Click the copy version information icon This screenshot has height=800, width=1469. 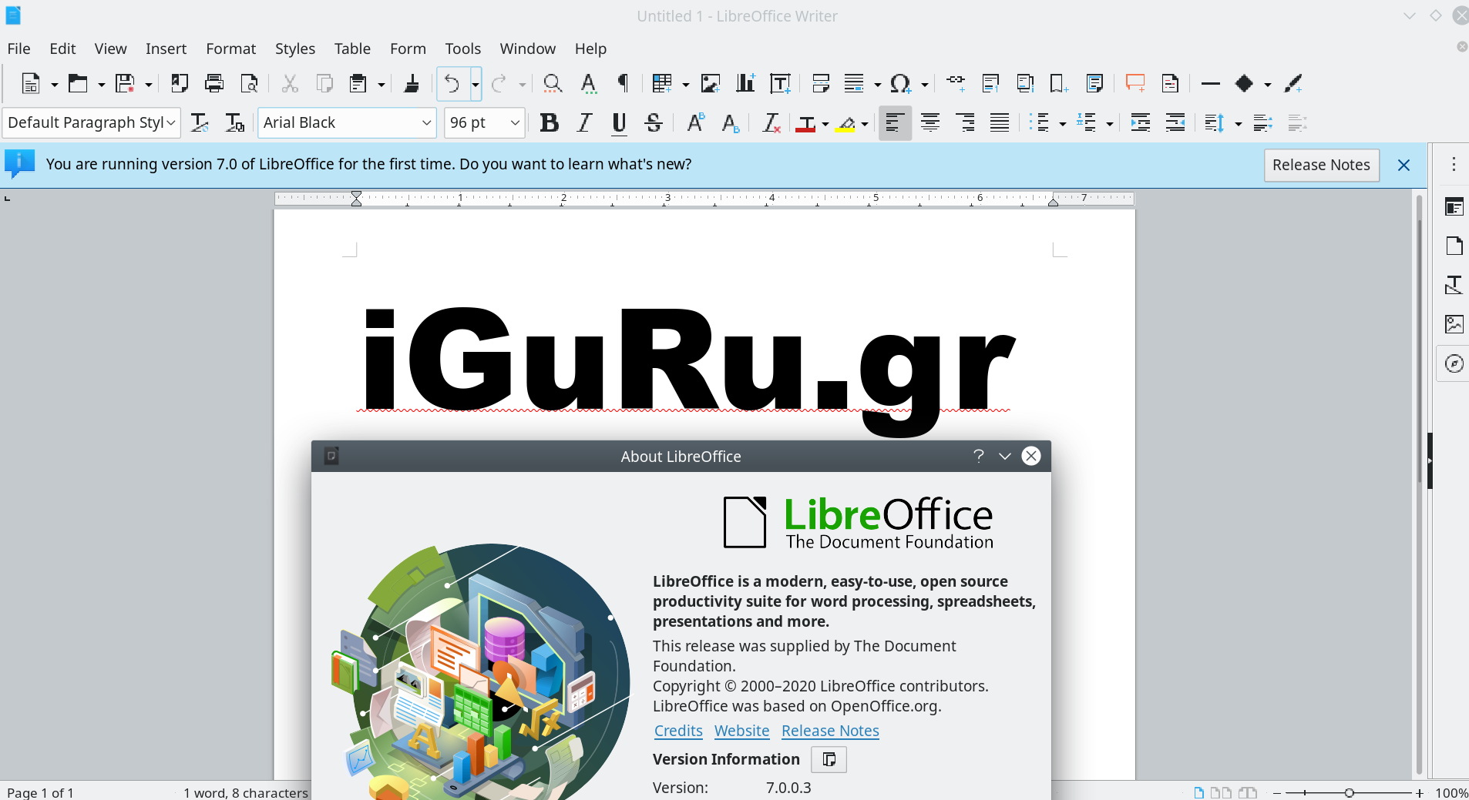coord(829,760)
